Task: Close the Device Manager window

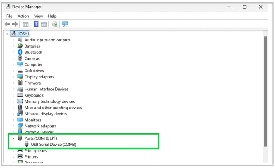Action: coord(261,7)
